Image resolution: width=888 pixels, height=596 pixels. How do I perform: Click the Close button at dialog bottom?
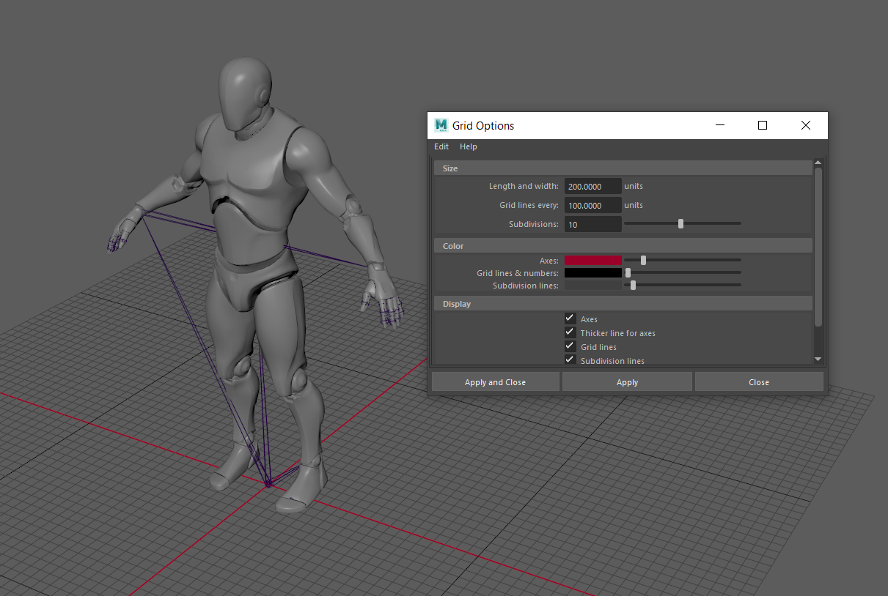click(759, 382)
